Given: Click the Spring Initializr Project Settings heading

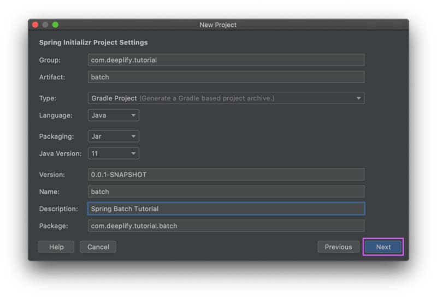Looking at the screenshot, I should tap(93, 43).
